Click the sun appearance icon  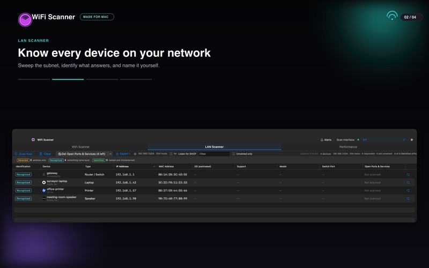tap(411, 140)
